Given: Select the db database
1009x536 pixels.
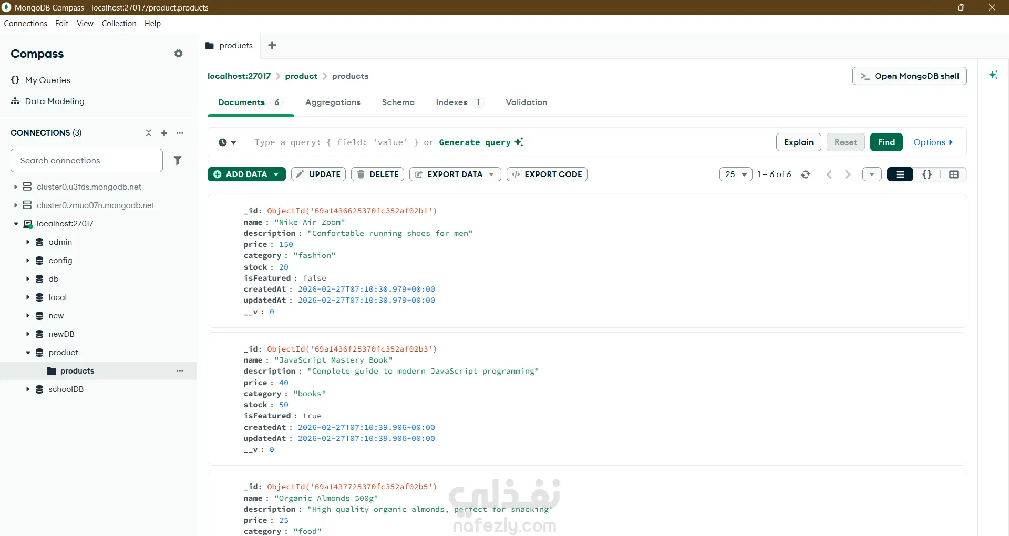Looking at the screenshot, I should (54, 279).
